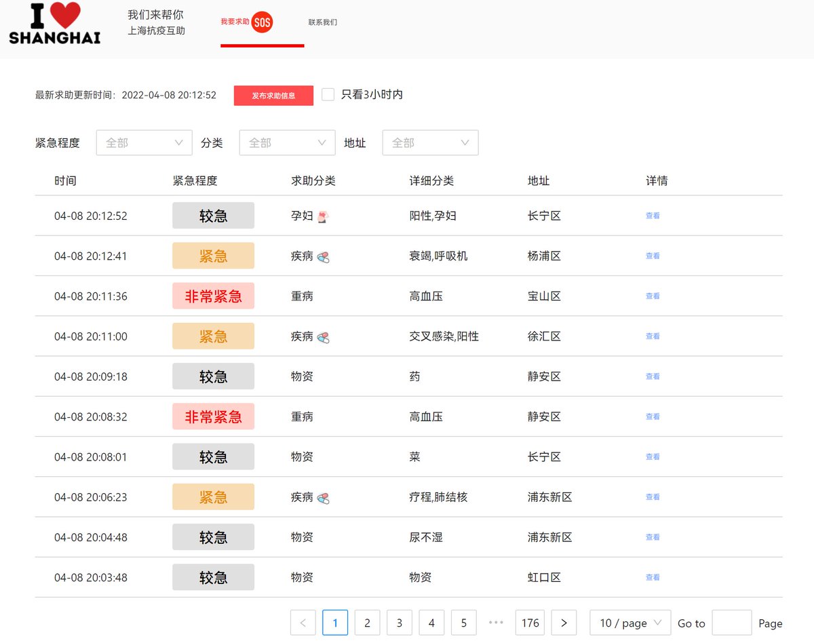Click the pill icon in 20:11:00 row

(x=324, y=337)
